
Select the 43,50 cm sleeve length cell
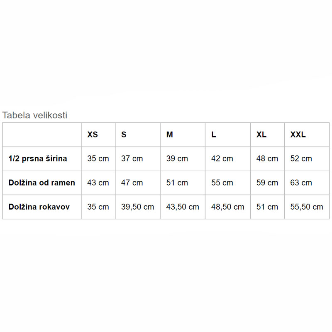[x=183, y=207]
